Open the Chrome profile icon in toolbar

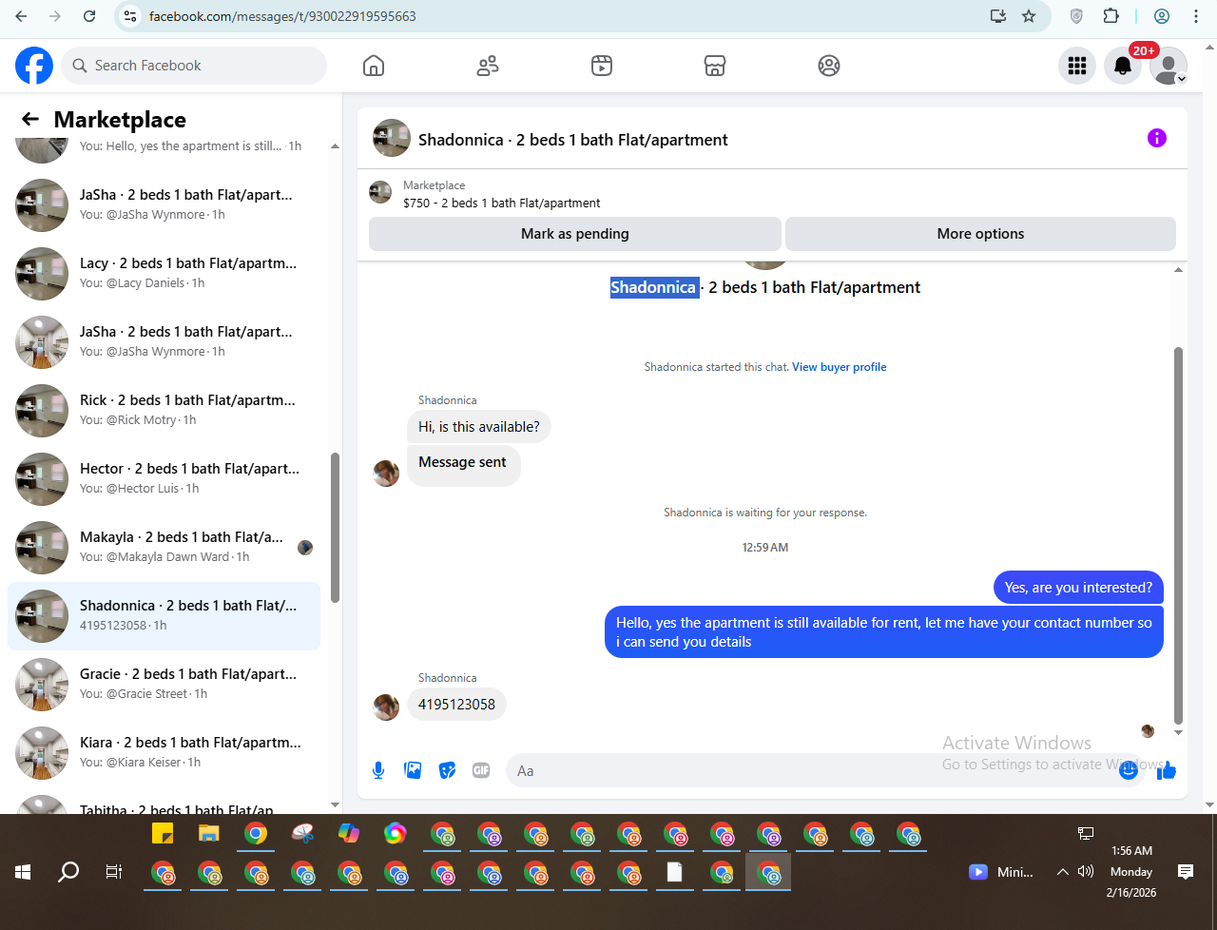[1162, 16]
